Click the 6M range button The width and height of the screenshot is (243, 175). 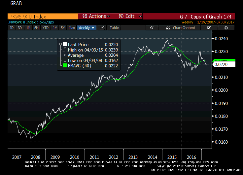click(36, 28)
